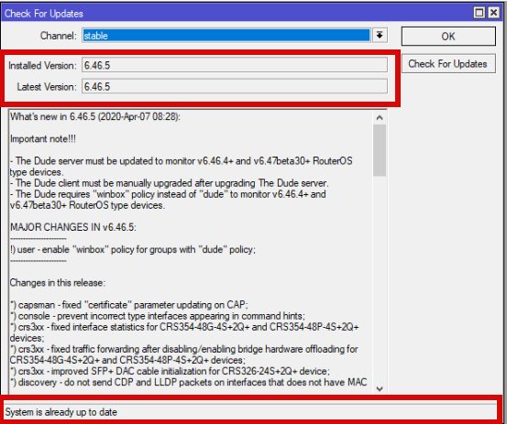Click the 'What's new in 6.46.5' changelog line

point(95,116)
